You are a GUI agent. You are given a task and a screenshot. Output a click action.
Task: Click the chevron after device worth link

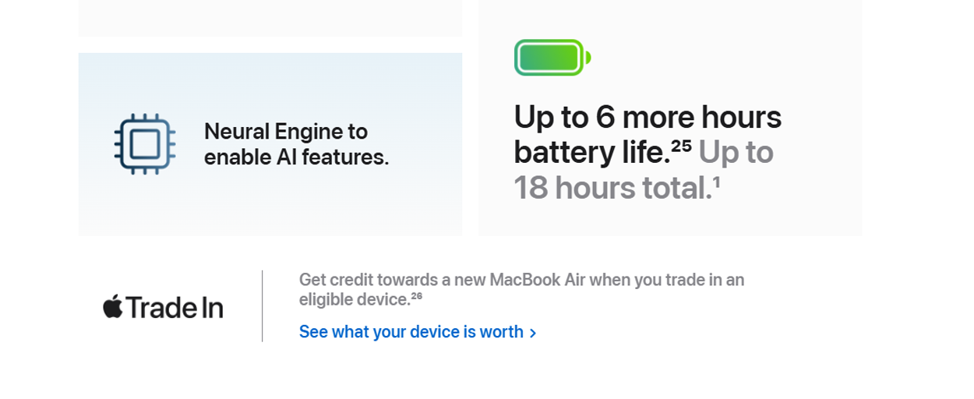pyautogui.click(x=533, y=334)
